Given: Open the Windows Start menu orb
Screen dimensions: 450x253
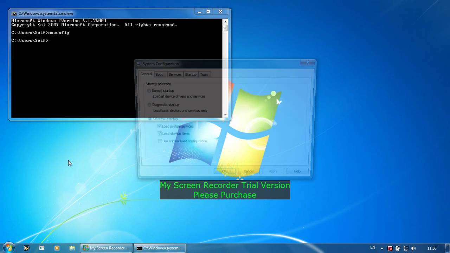Looking at the screenshot, I should (8, 248).
